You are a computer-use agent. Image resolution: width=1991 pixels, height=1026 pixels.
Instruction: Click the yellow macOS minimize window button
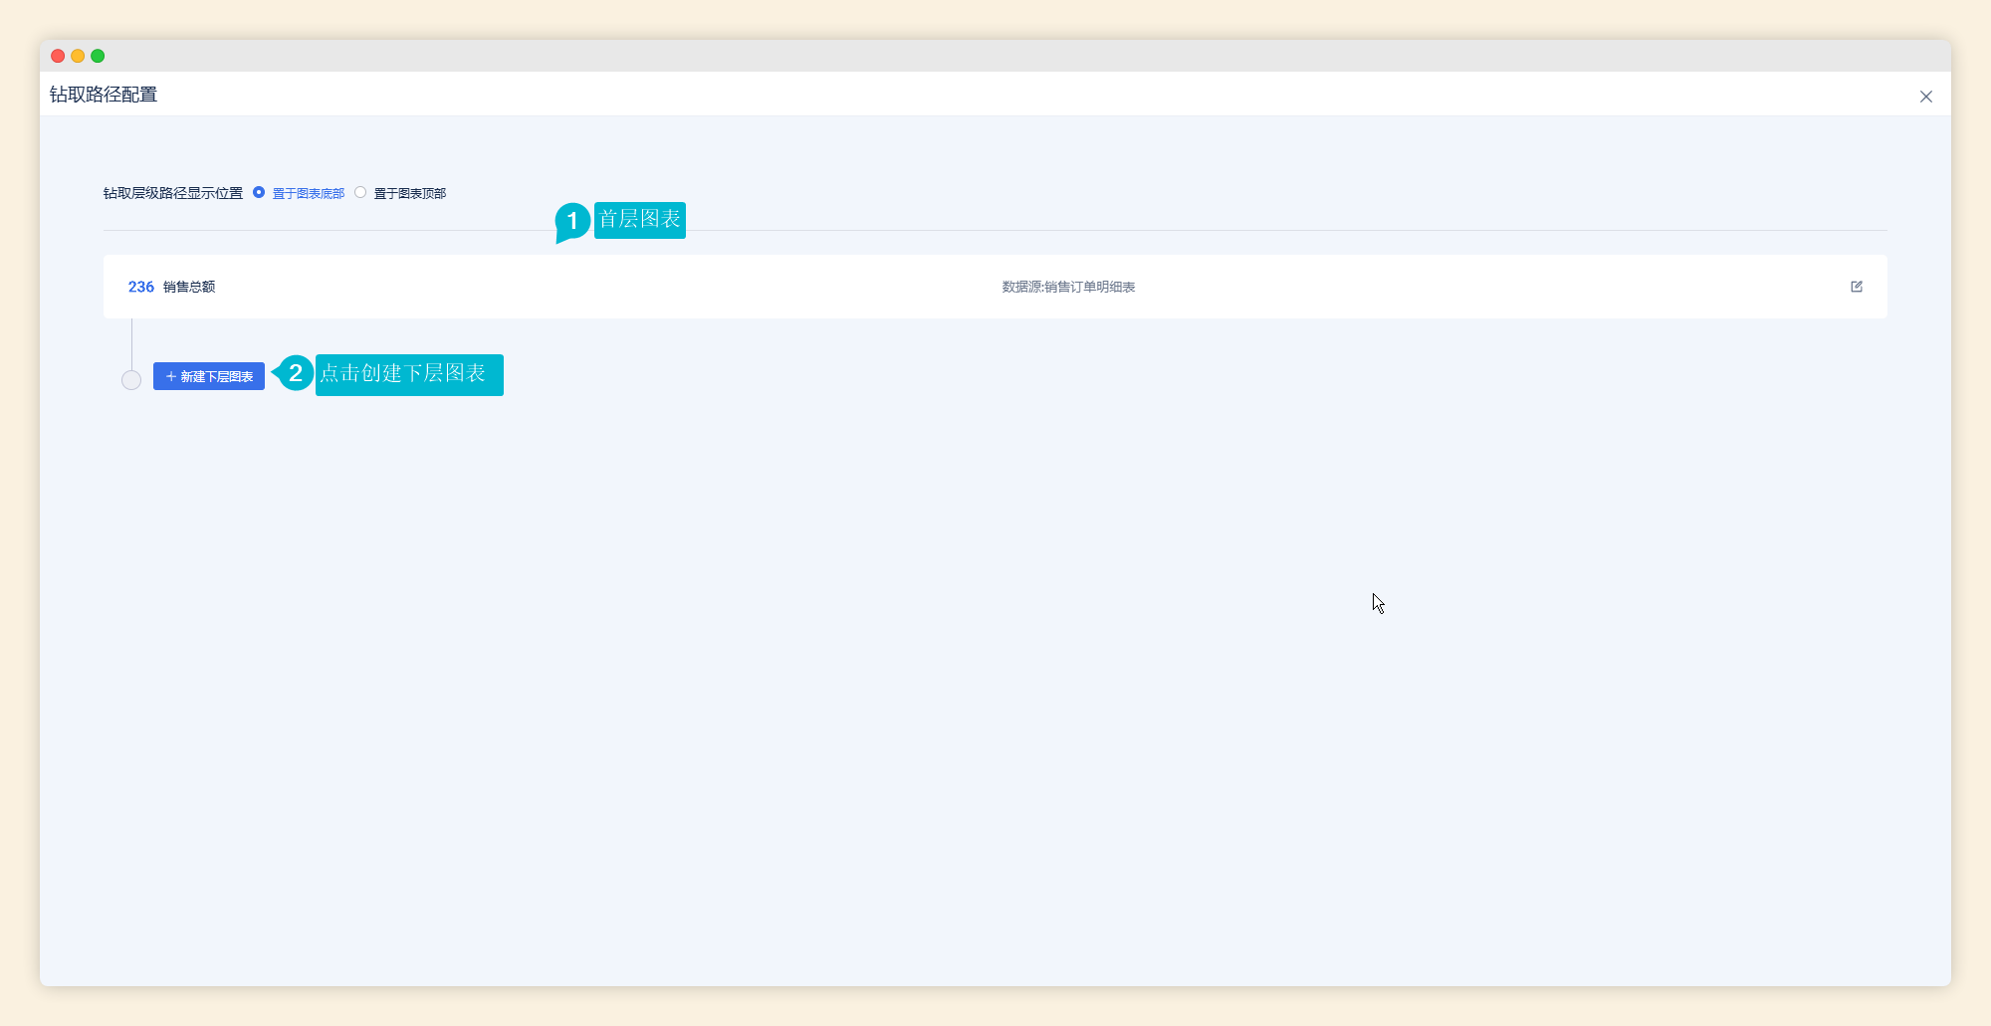tap(78, 56)
